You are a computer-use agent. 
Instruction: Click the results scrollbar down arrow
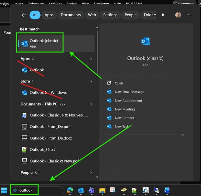coord(97,177)
